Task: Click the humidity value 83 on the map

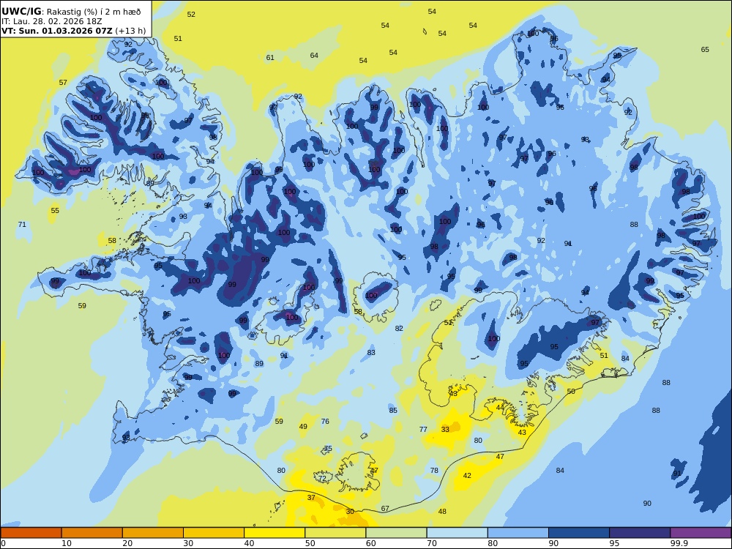Action: point(371,353)
